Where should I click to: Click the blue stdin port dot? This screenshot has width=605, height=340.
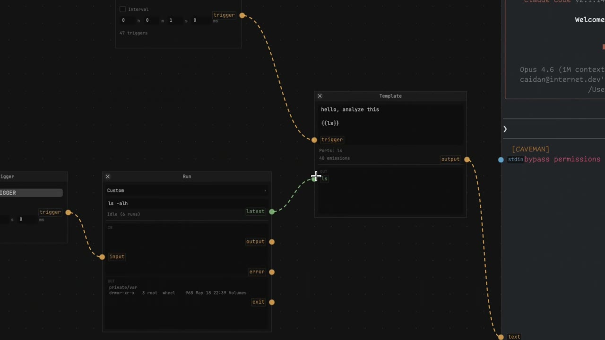[x=501, y=160]
